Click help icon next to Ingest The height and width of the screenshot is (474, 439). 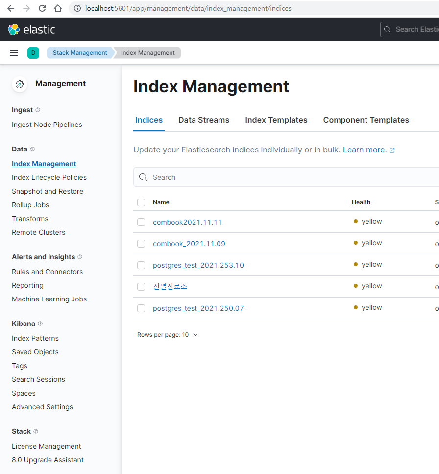[38, 110]
